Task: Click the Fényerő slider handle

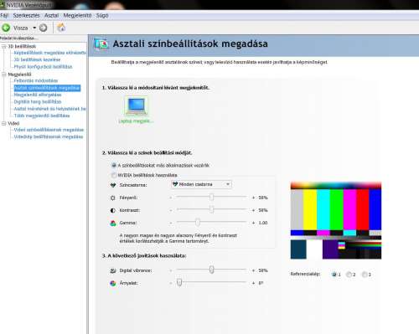Action: [x=211, y=198]
